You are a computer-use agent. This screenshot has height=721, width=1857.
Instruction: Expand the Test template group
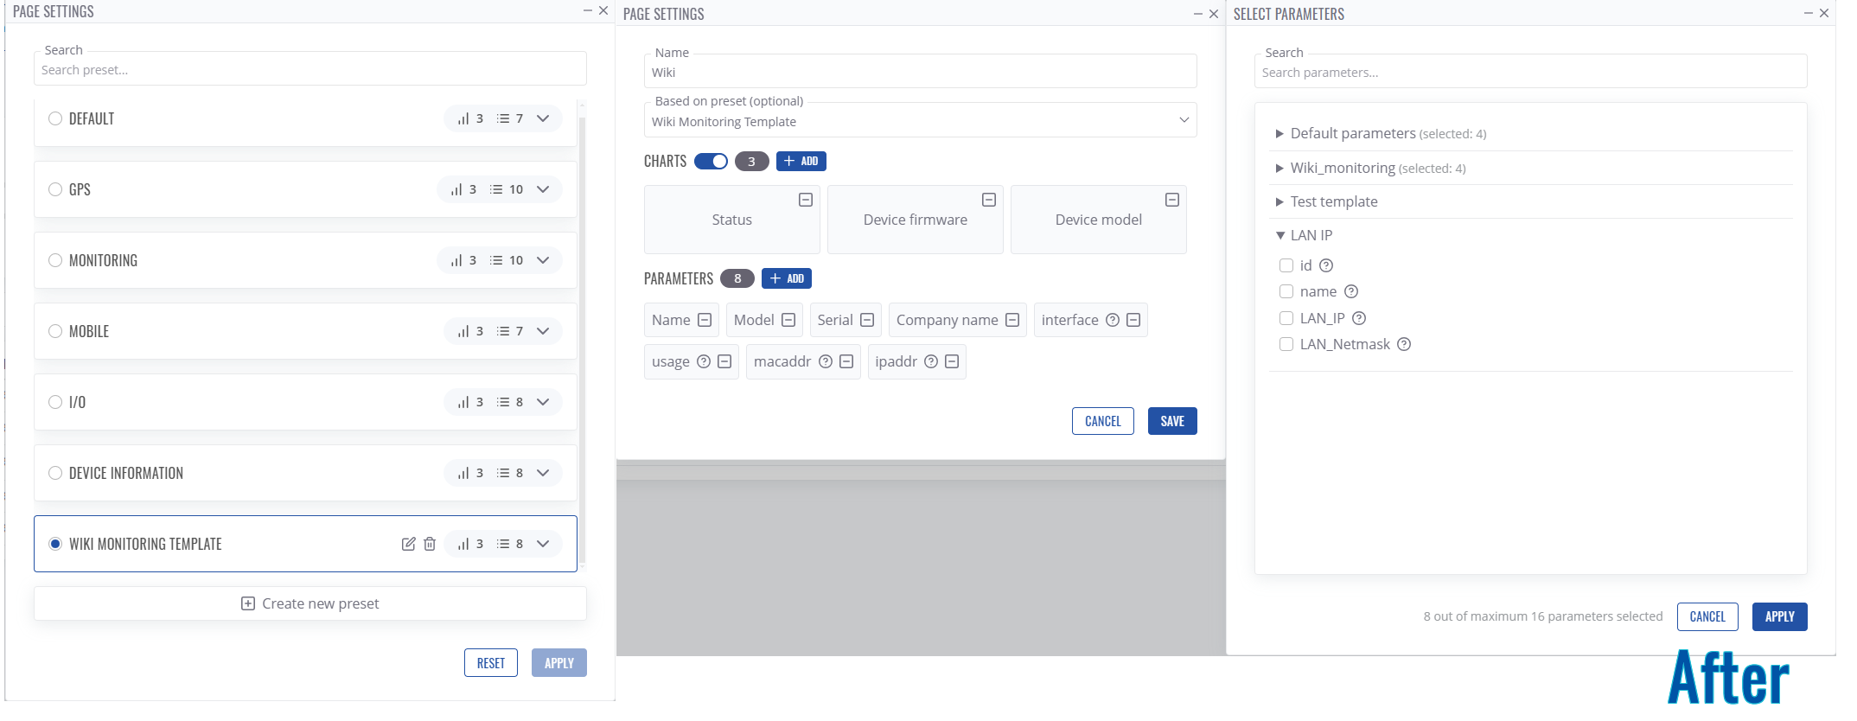[x=1279, y=201]
